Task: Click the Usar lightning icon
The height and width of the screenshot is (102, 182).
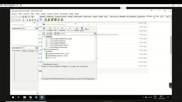Action: [55, 28]
